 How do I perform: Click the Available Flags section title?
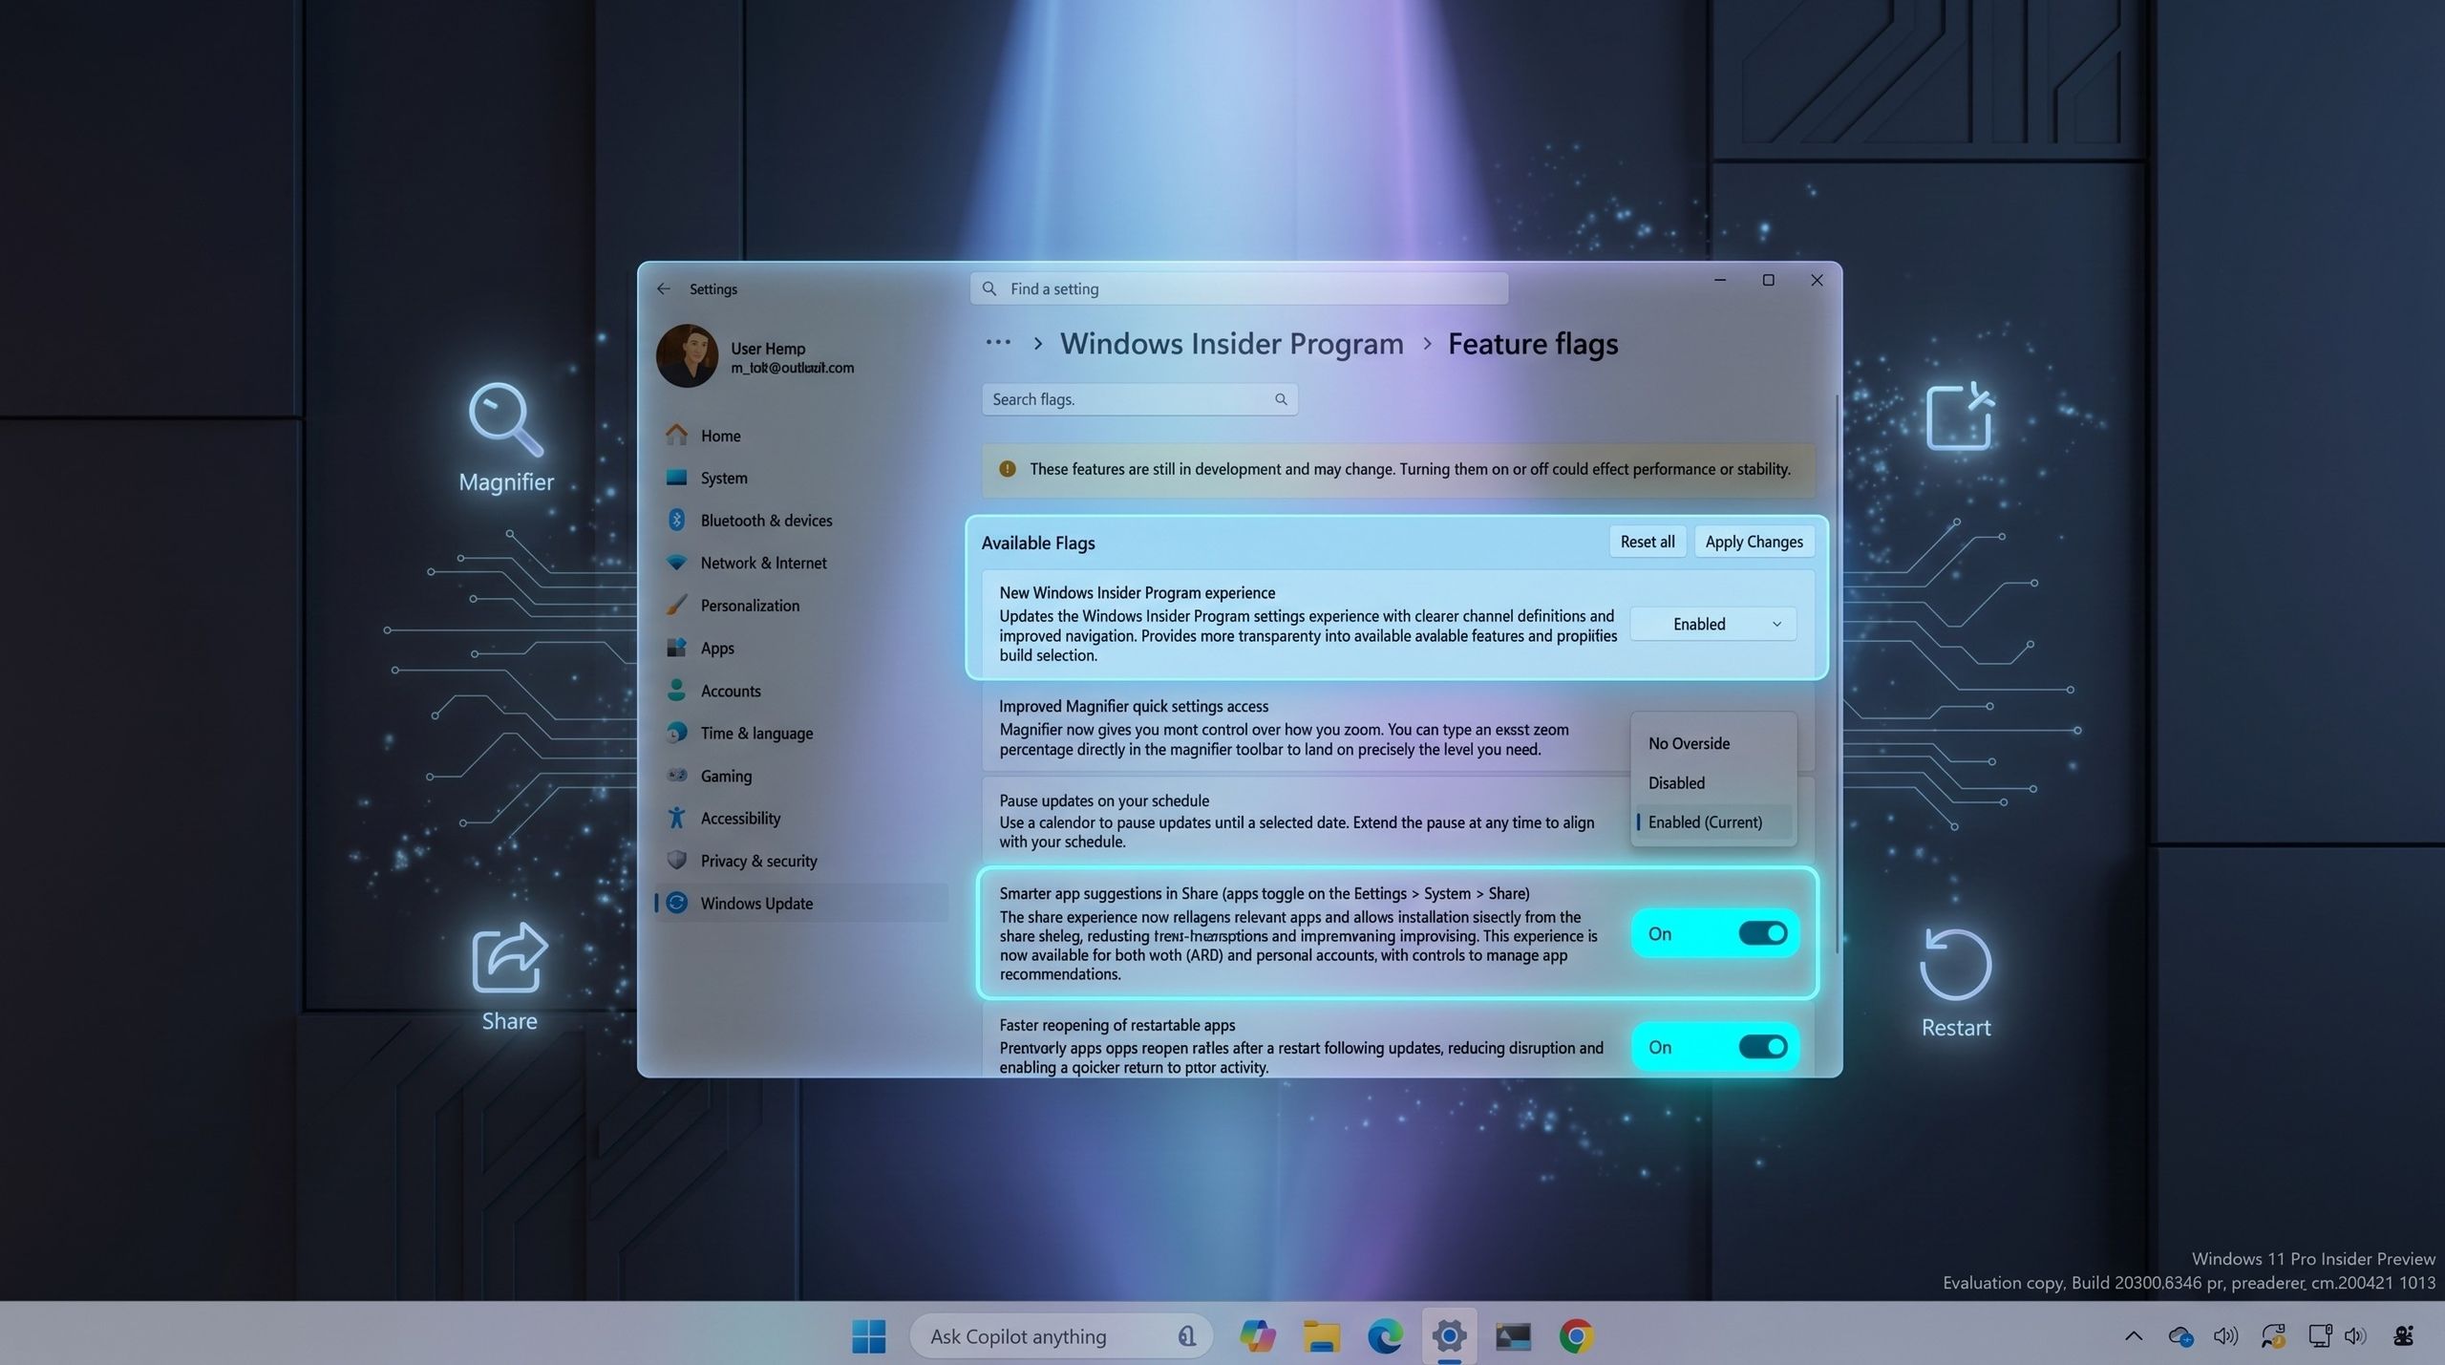pos(1038,543)
